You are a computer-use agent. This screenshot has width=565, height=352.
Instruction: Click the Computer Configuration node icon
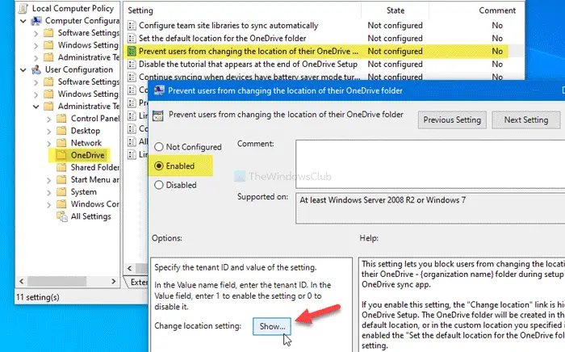(x=36, y=21)
